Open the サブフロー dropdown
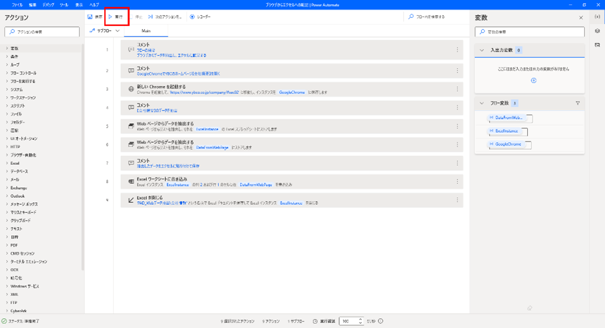 104,30
